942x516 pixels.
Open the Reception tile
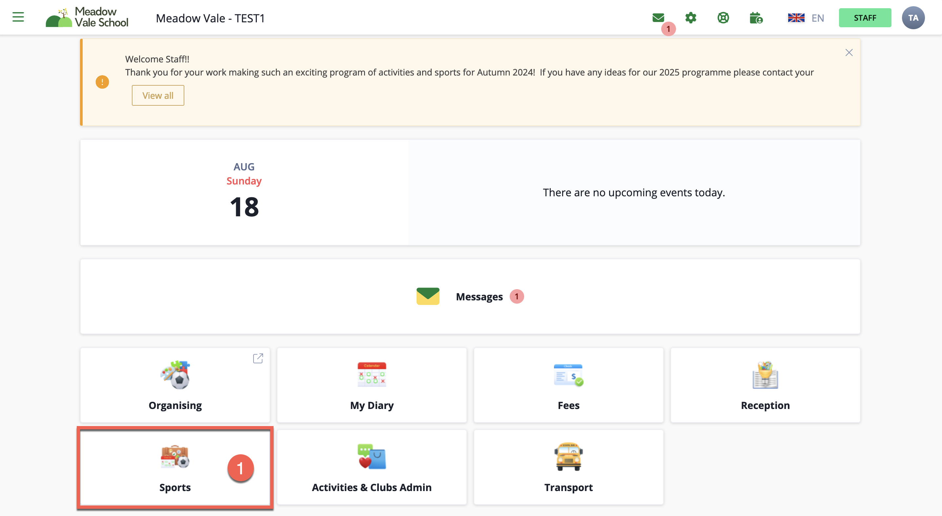(766, 385)
